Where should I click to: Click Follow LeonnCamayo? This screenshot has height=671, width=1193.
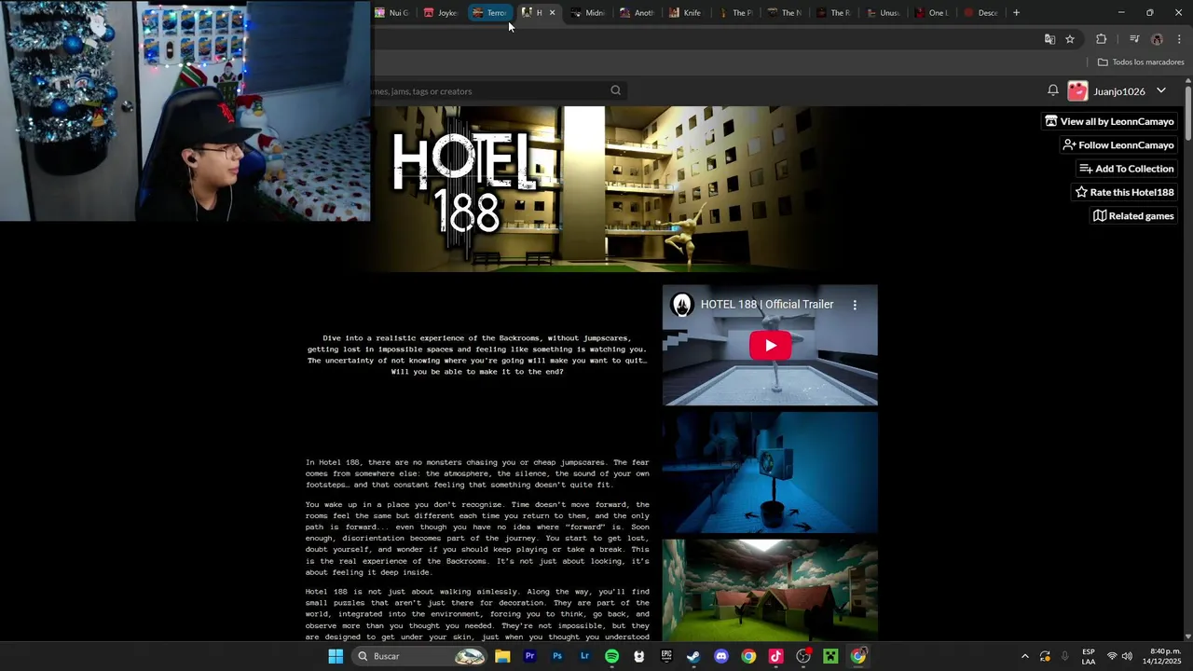point(1118,145)
